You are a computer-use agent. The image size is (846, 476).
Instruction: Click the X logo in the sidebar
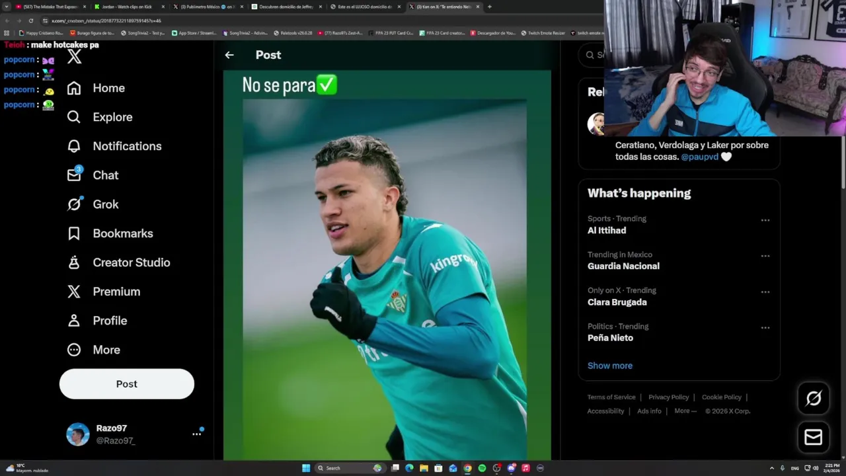pyautogui.click(x=75, y=57)
